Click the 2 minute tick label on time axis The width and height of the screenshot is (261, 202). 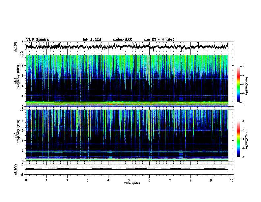coord(67,180)
